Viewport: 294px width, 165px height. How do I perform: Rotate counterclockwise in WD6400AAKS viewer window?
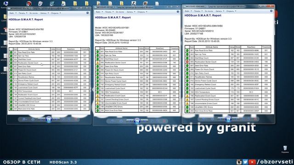point(64,119)
